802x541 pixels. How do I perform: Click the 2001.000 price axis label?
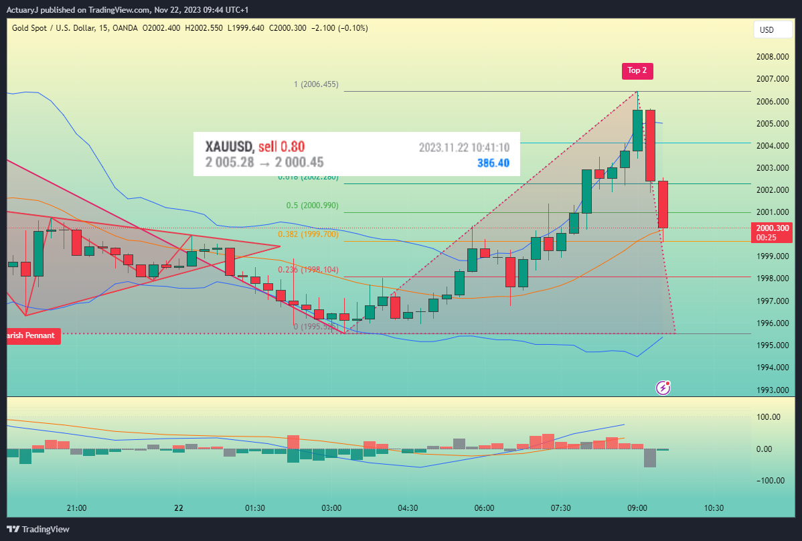click(x=773, y=212)
